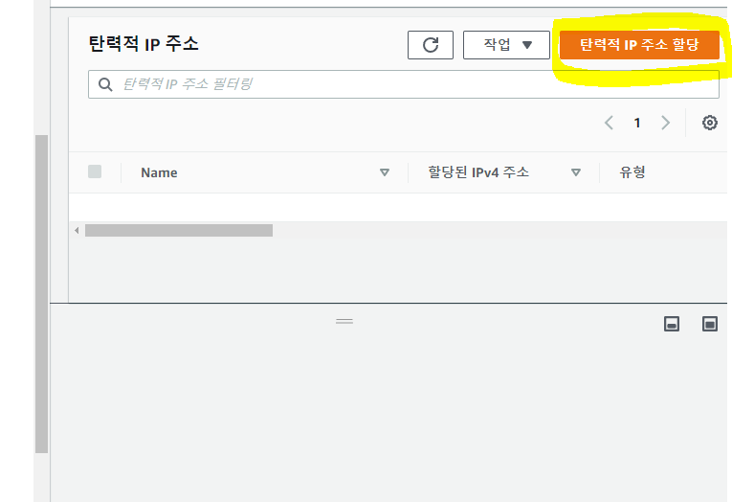Image resolution: width=732 pixels, height=502 pixels.
Task: Click the 유형 column header
Action: pyautogui.click(x=632, y=172)
